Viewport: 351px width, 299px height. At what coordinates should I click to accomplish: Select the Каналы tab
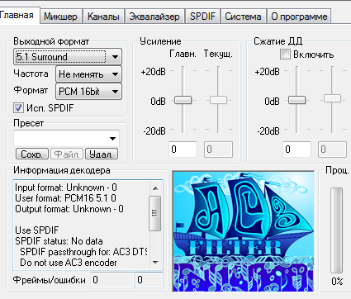click(x=103, y=17)
